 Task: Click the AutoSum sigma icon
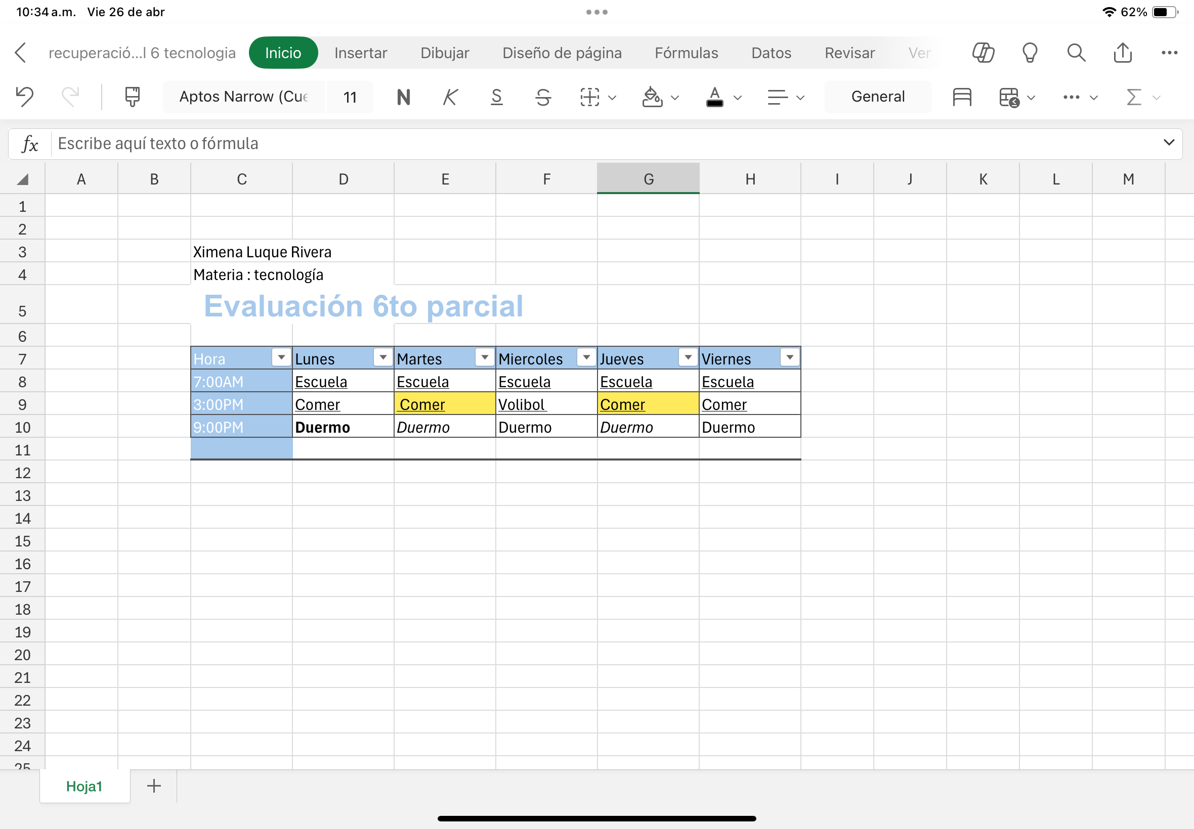pos(1134,97)
